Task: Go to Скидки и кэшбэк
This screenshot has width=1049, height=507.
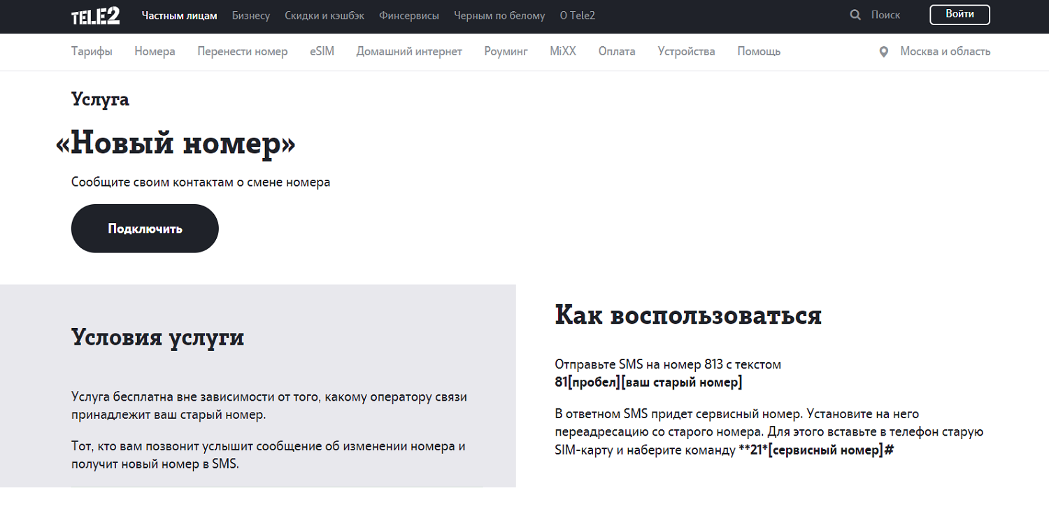Action: click(324, 15)
